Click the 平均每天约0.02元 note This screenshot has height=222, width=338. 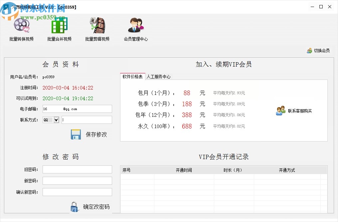tap(229, 126)
